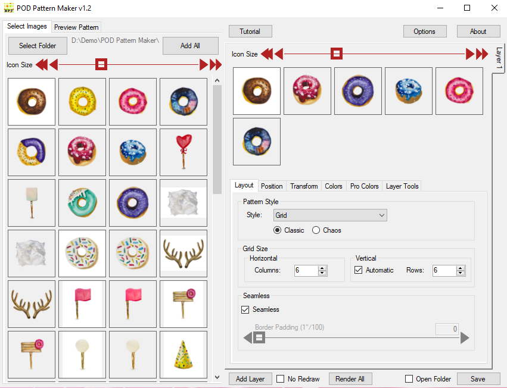Select the Layer 1 vertical tab
Screen dimensions: 507x388
click(x=499, y=58)
